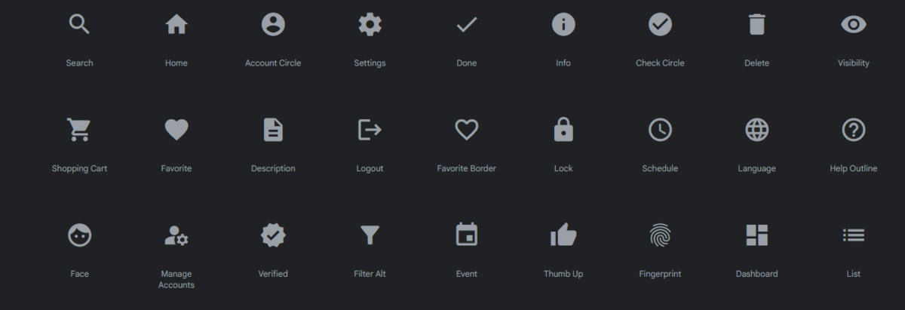
Task: Choose the Schedule clock icon
Action: (x=660, y=130)
